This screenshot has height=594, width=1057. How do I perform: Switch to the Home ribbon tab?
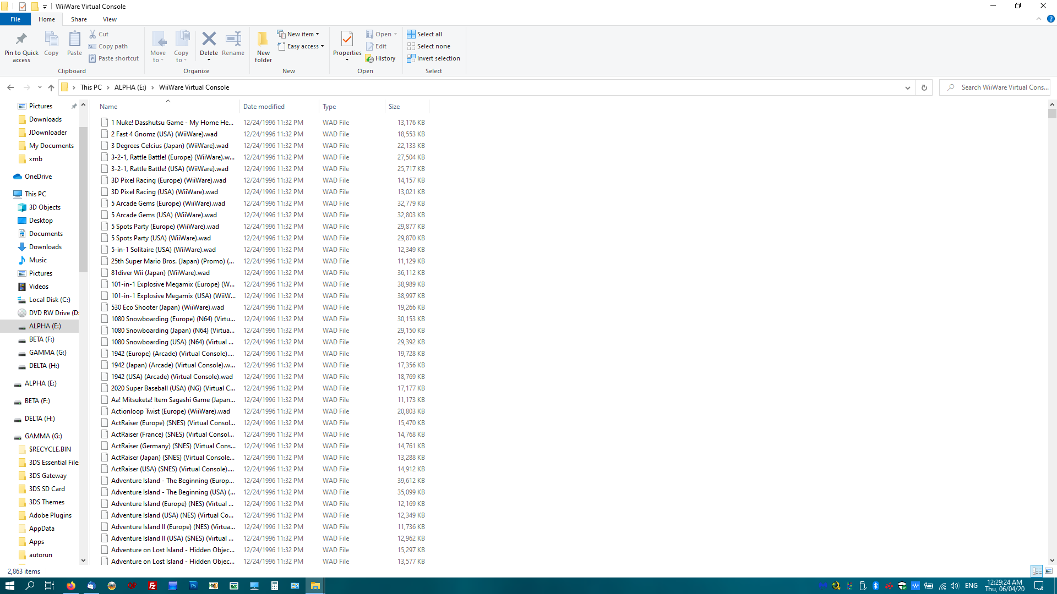point(47,19)
